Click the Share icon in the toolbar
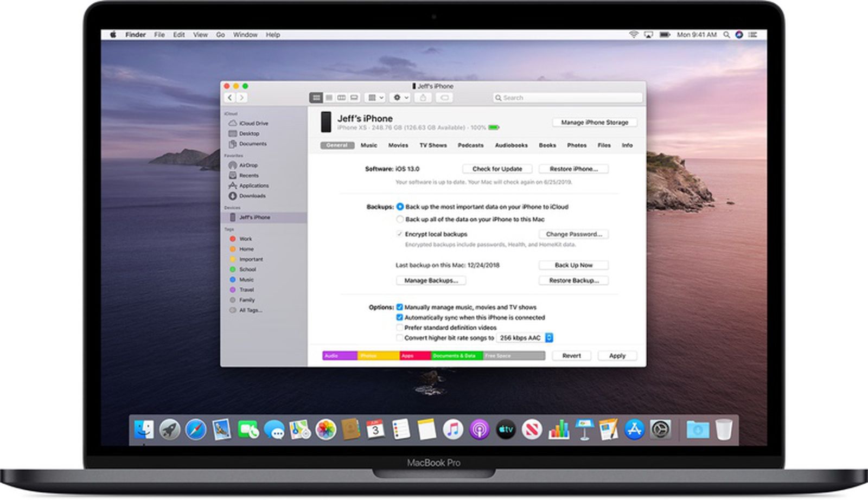Image resolution: width=868 pixels, height=500 pixels. pos(423,98)
